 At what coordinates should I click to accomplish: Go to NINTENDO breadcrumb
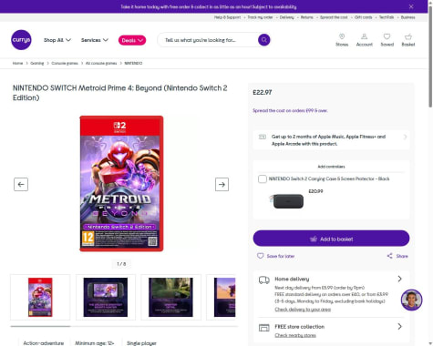click(x=133, y=63)
